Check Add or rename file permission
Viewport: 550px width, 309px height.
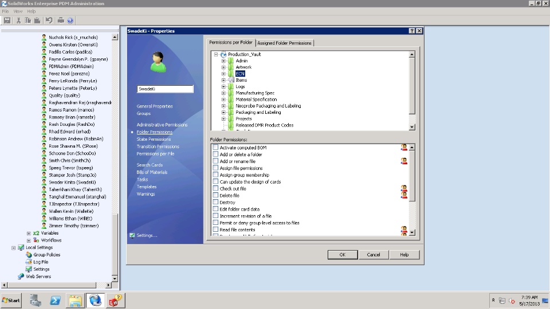coord(215,161)
